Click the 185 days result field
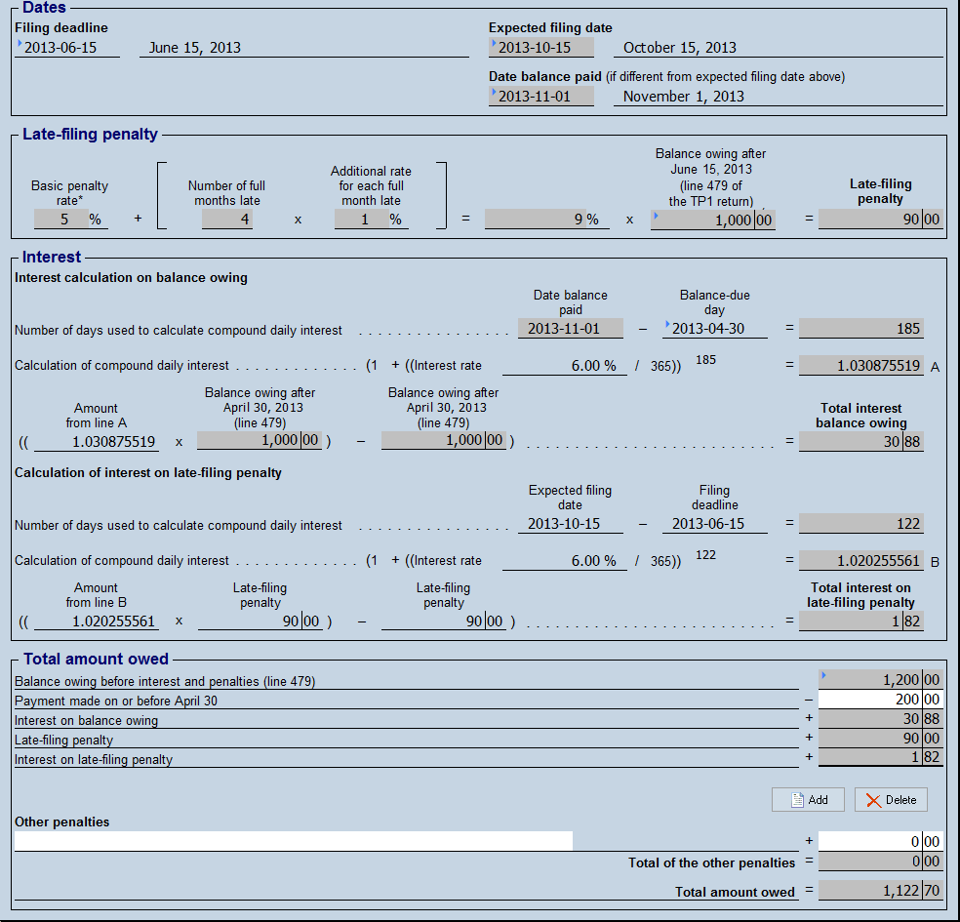Image resolution: width=960 pixels, height=922 pixels. (x=860, y=328)
